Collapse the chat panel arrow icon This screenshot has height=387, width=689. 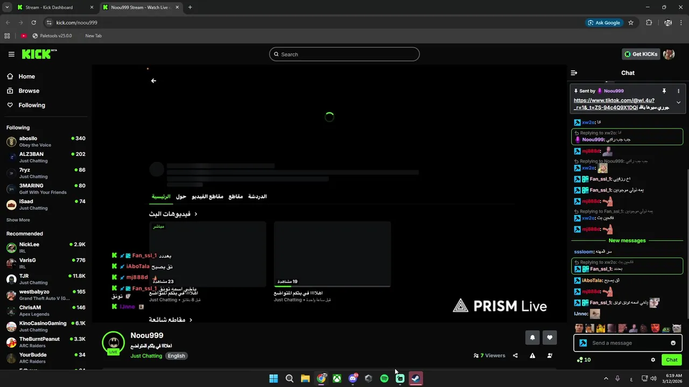click(574, 73)
